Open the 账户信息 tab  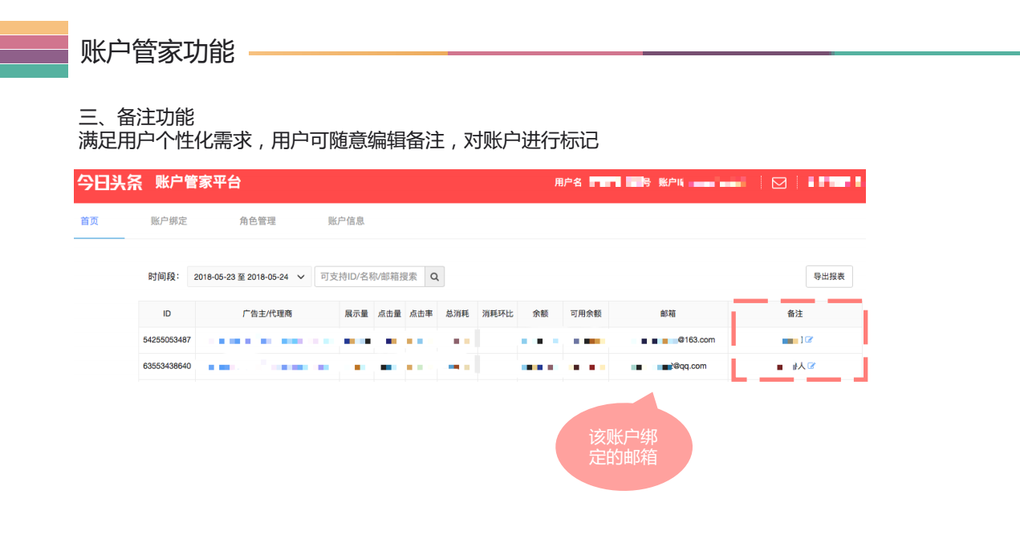(x=345, y=221)
